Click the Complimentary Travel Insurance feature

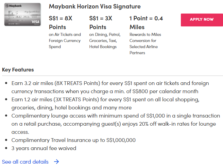coord(73,140)
